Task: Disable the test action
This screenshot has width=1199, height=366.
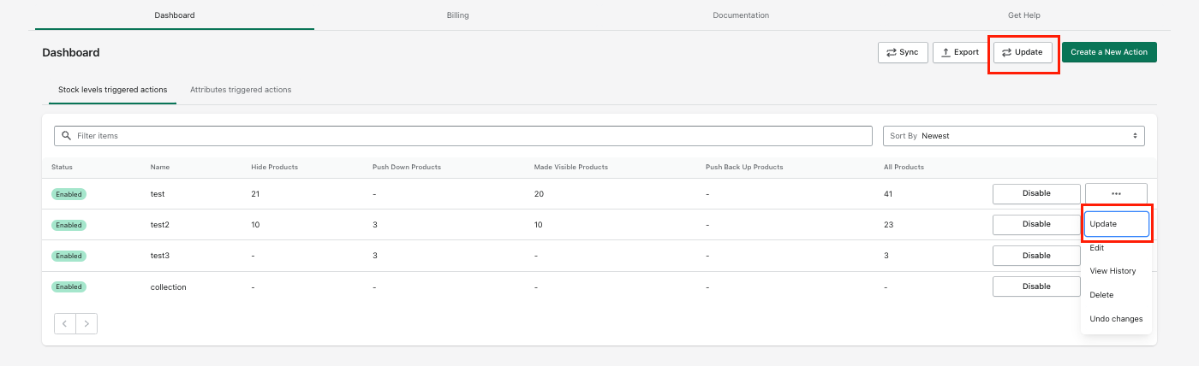Action: pos(1035,193)
